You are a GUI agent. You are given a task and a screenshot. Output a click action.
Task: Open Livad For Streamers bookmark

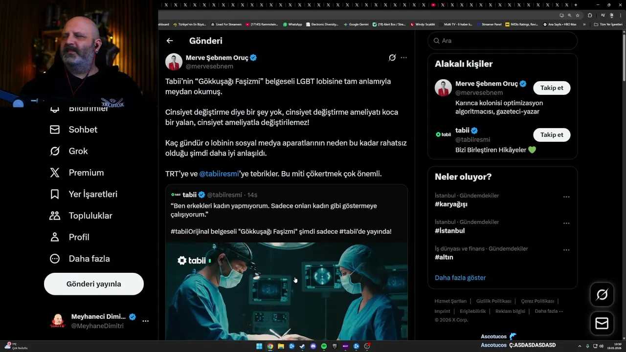click(226, 24)
